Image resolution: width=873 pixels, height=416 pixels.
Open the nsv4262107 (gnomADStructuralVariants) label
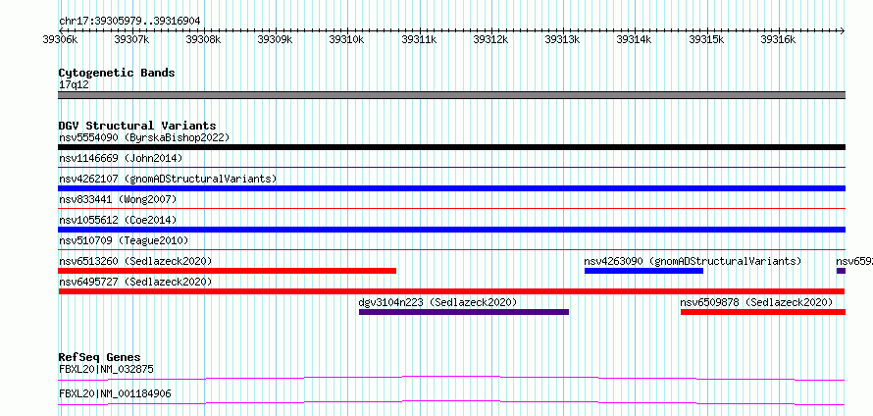(x=168, y=179)
